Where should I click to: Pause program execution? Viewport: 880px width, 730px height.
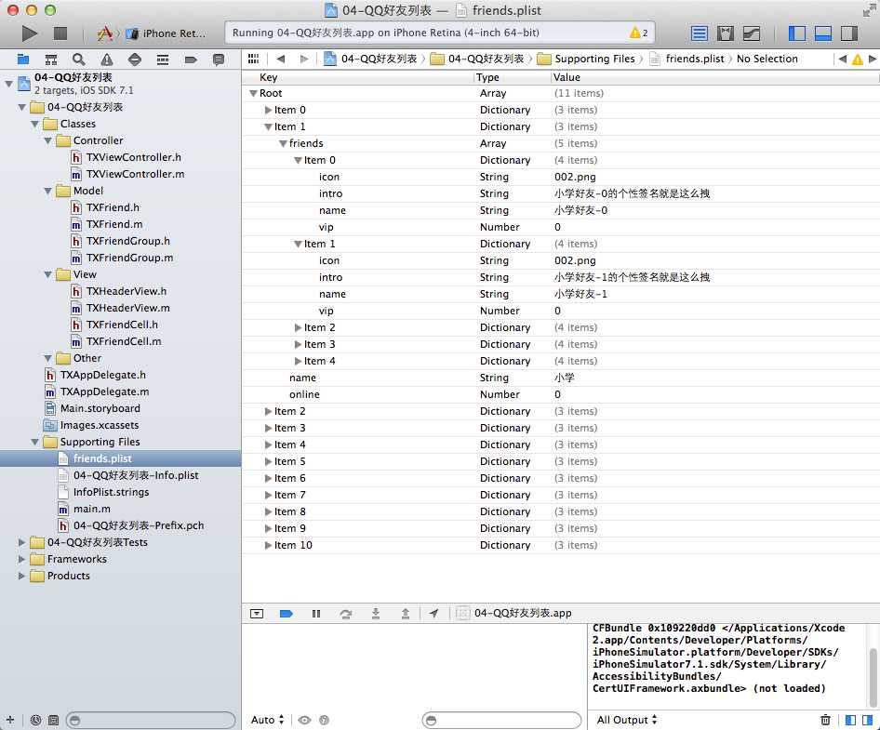point(316,613)
